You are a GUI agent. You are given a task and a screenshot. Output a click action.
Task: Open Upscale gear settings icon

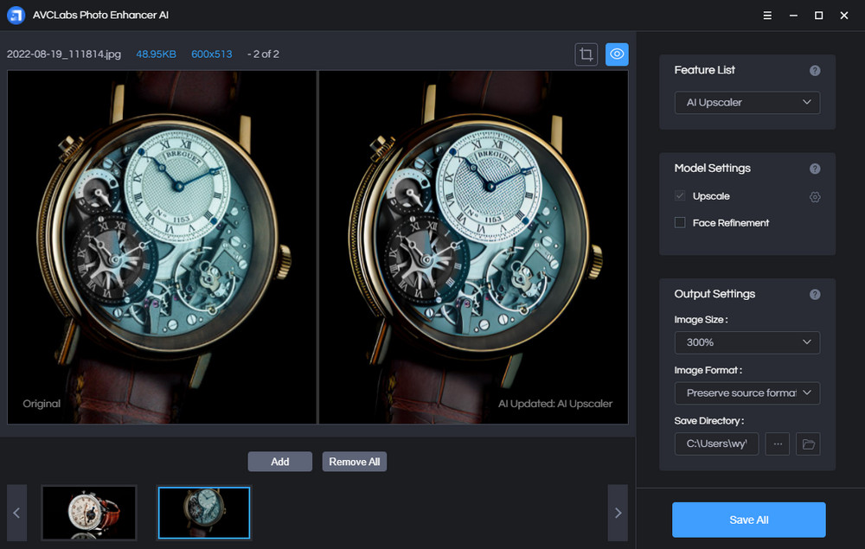click(815, 197)
